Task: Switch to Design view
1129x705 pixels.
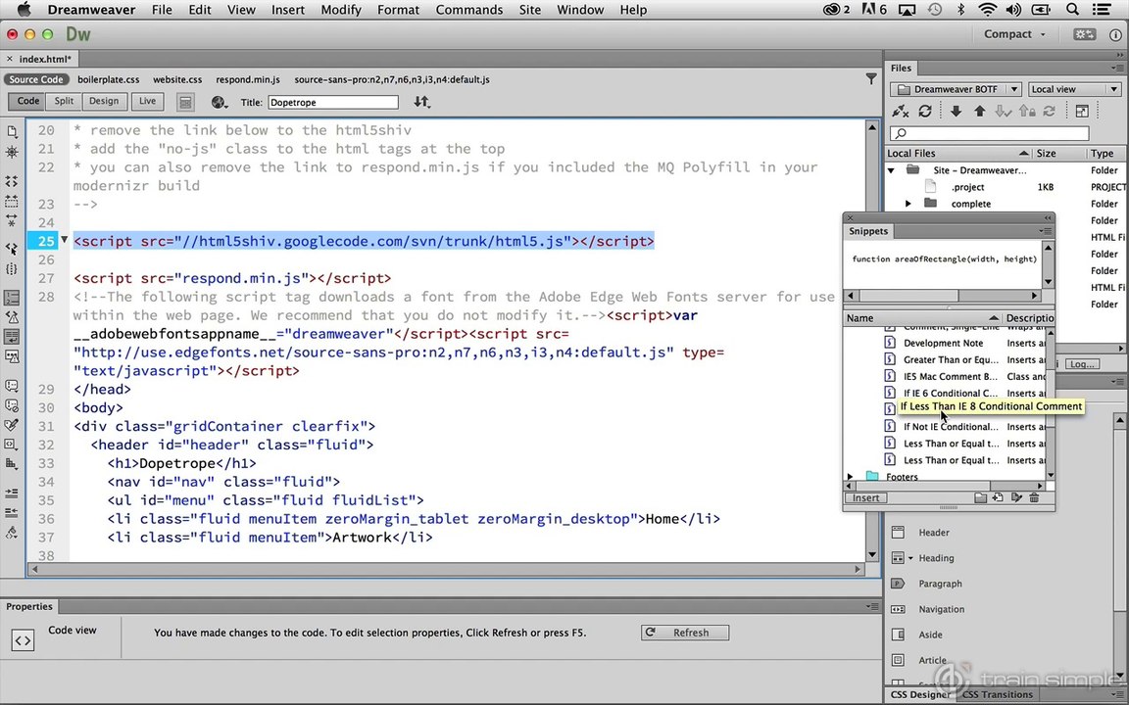Action: click(x=104, y=102)
